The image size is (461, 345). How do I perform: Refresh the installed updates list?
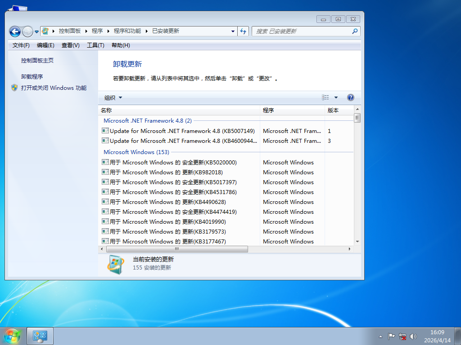[243, 31]
